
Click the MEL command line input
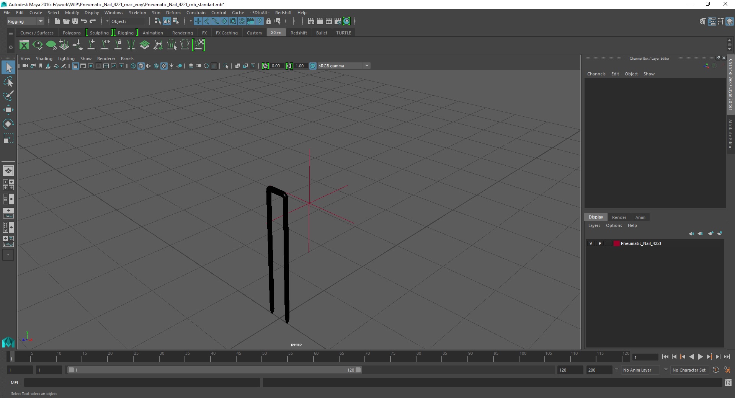(142, 382)
